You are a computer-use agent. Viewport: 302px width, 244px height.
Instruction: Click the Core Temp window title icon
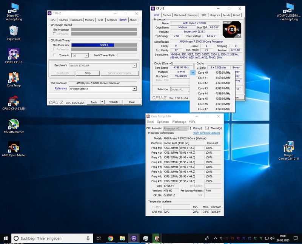coord(148,116)
